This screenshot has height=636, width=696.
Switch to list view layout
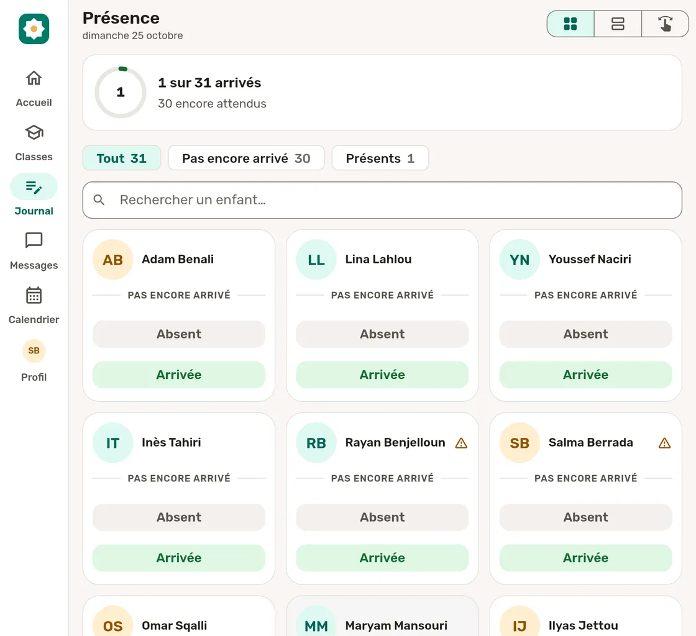(x=618, y=24)
